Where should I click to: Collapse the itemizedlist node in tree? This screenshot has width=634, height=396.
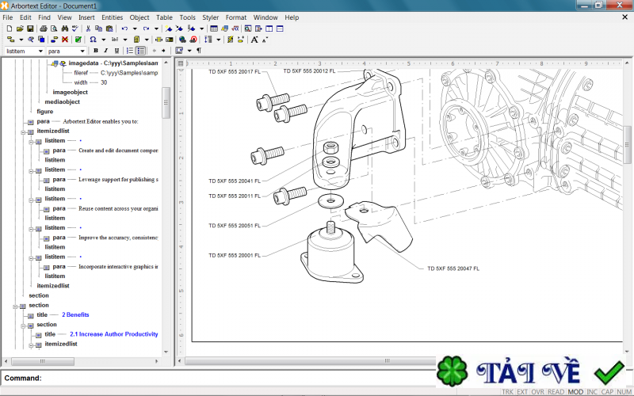coord(23,131)
